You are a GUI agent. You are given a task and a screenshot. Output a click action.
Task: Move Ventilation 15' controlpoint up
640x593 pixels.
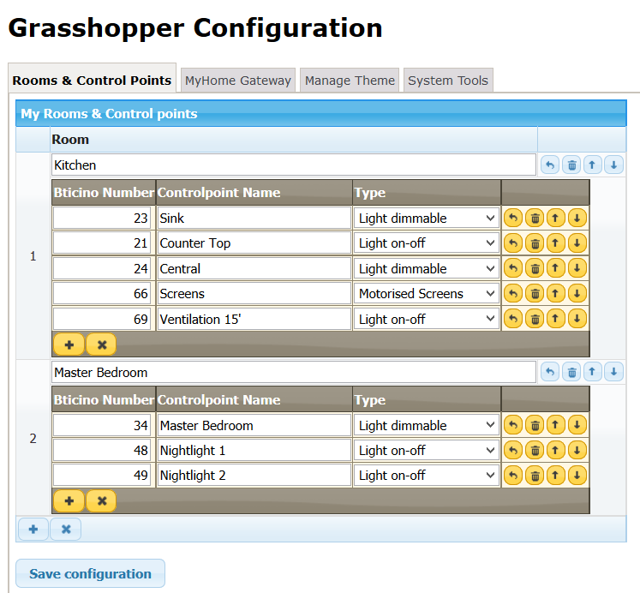(555, 319)
